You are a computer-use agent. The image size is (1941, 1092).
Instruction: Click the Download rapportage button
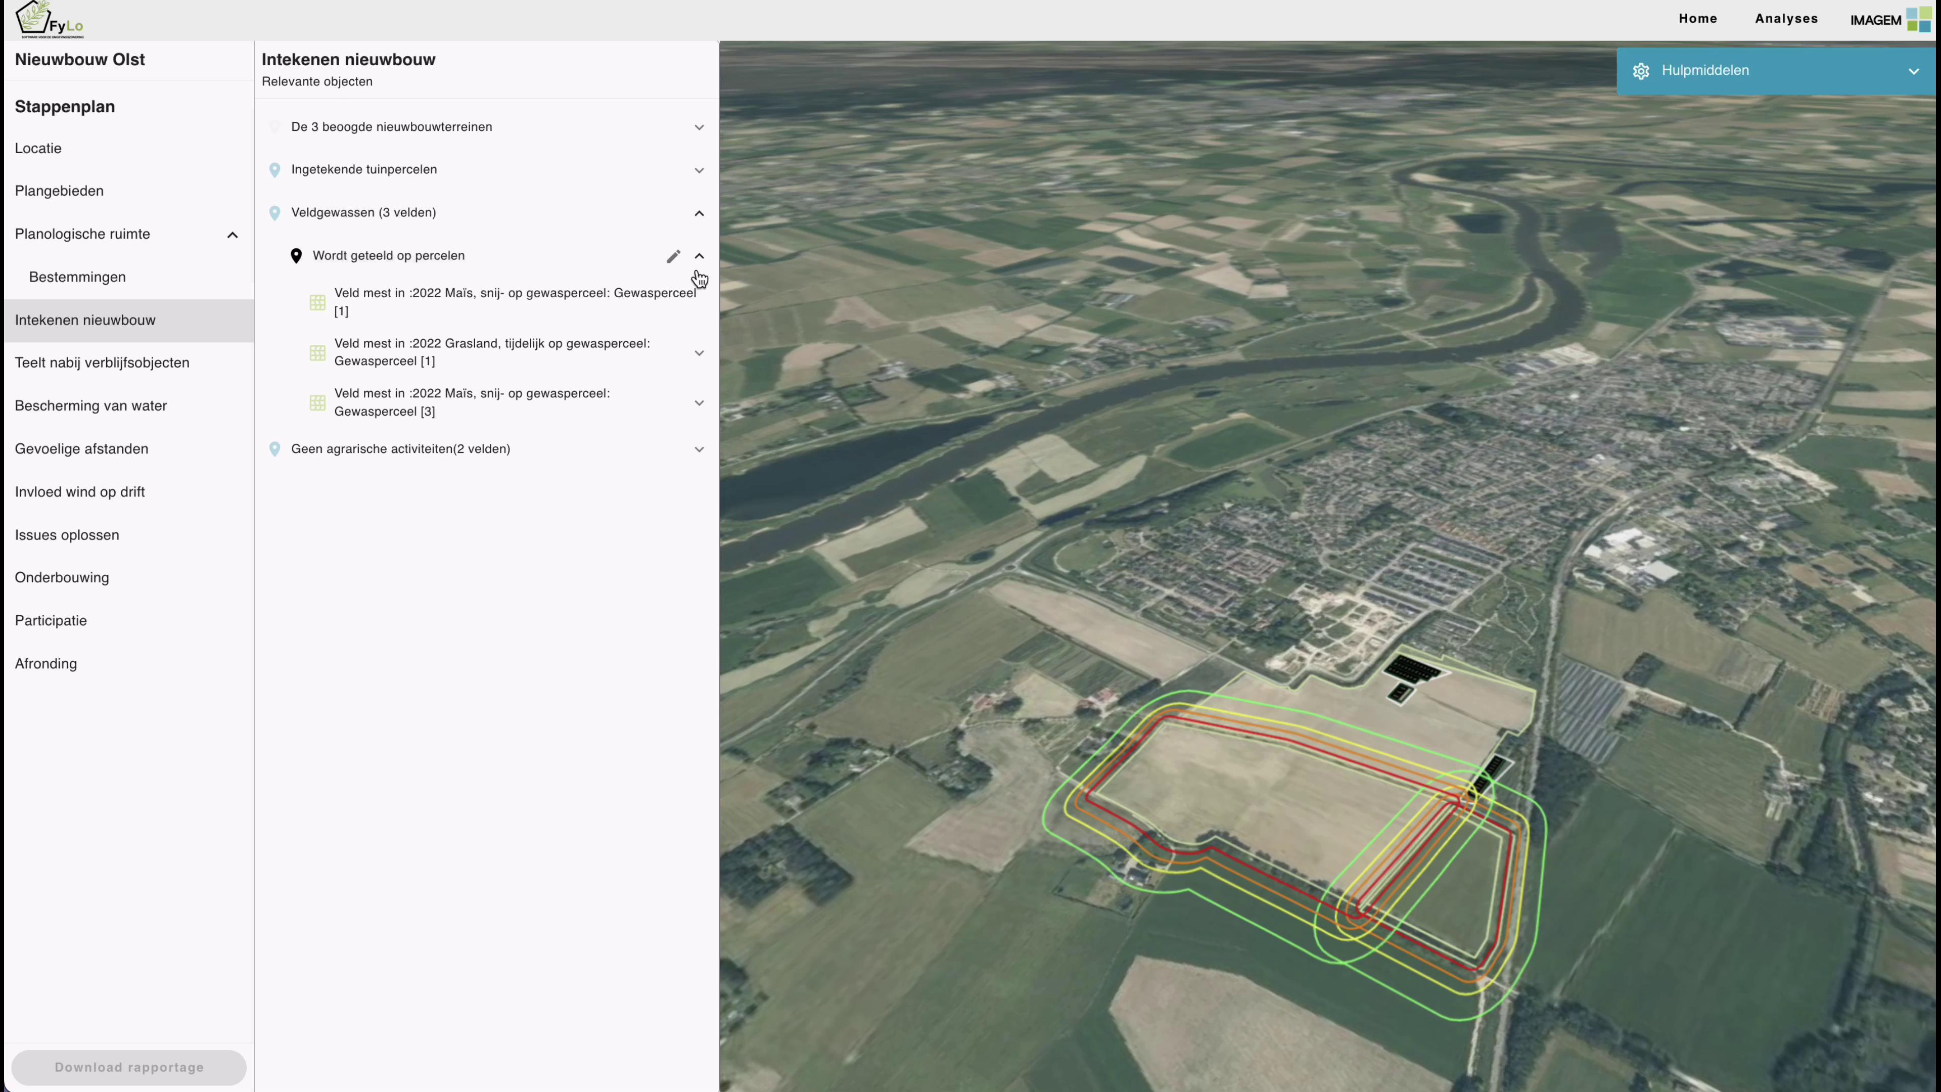(x=129, y=1067)
